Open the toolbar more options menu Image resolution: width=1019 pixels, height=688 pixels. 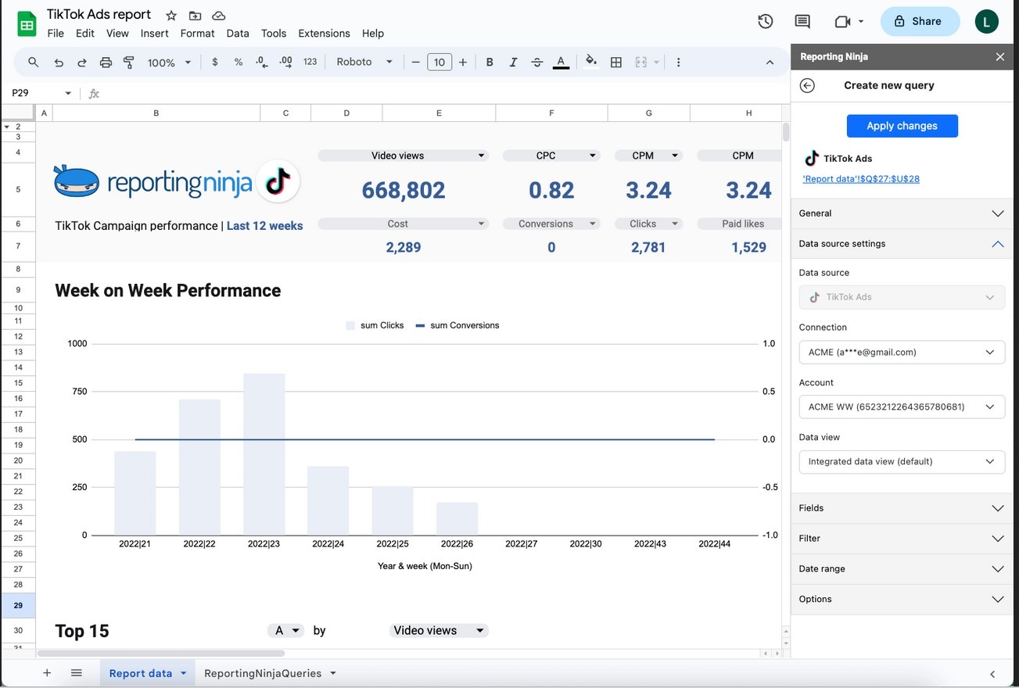(678, 62)
